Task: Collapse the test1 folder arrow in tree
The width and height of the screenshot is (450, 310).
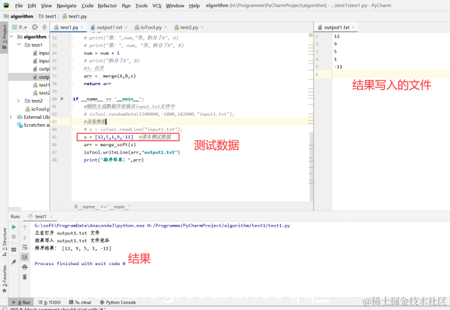Action: pos(19,45)
